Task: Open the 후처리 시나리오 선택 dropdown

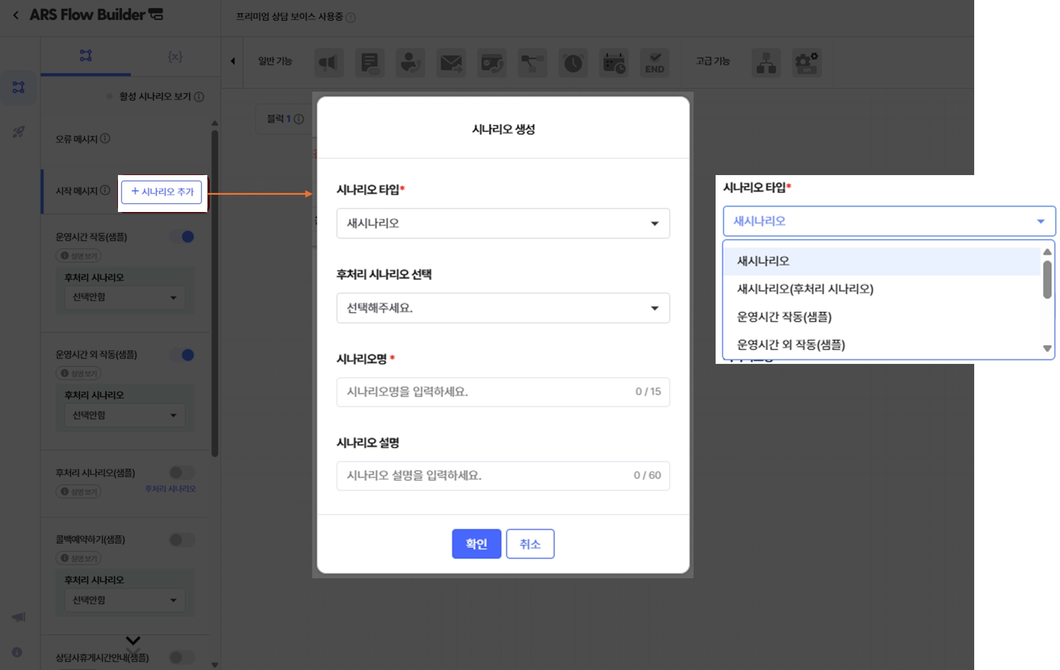Action: coord(503,308)
